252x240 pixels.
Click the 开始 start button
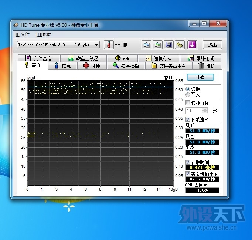pos(200,77)
